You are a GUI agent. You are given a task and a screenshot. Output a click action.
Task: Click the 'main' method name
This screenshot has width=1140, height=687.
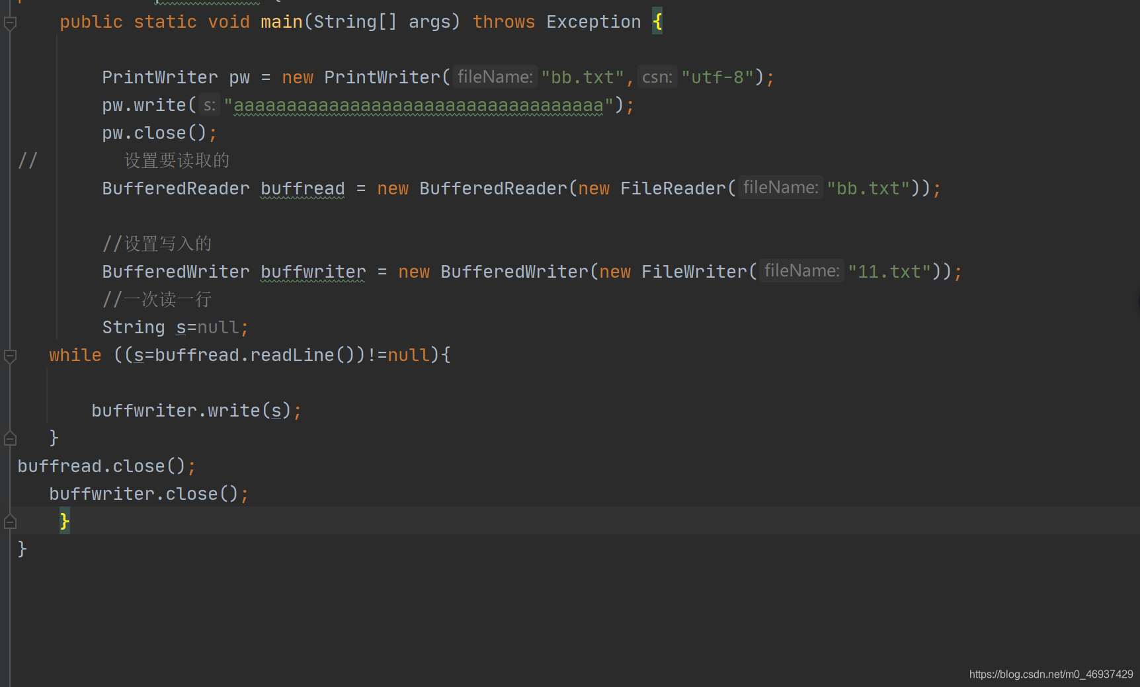coord(282,22)
